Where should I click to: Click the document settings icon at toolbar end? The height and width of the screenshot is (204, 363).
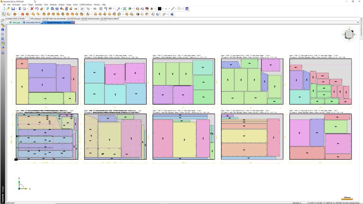pos(187,9)
